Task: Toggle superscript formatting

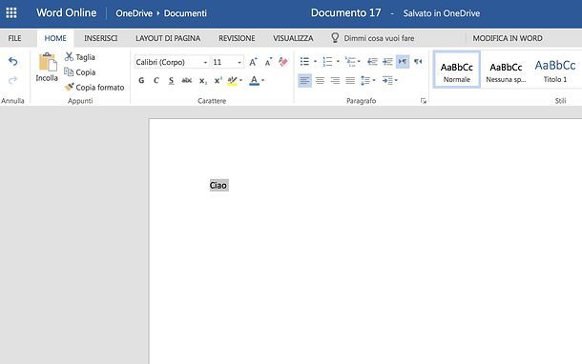Action: [x=218, y=80]
